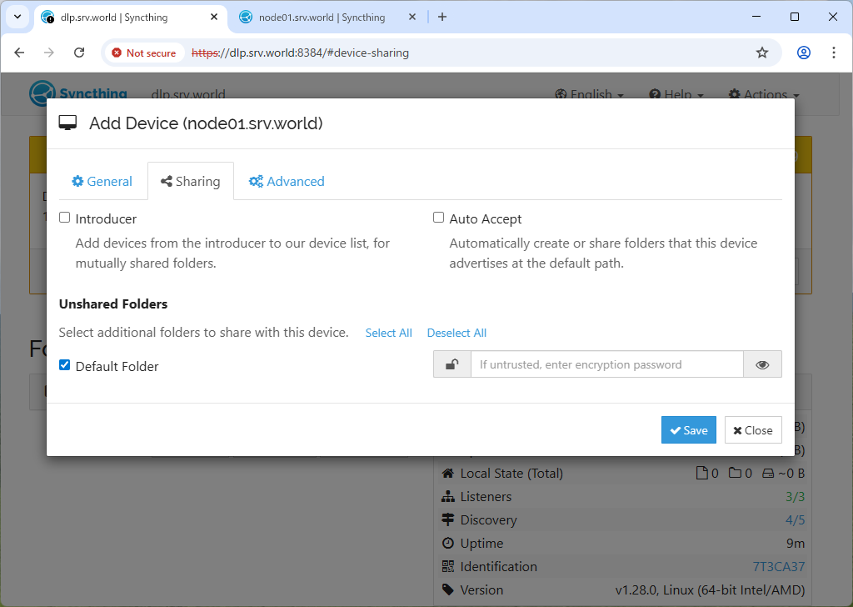Click the unlock padlock icon beside password field
The height and width of the screenshot is (607, 853).
click(451, 364)
